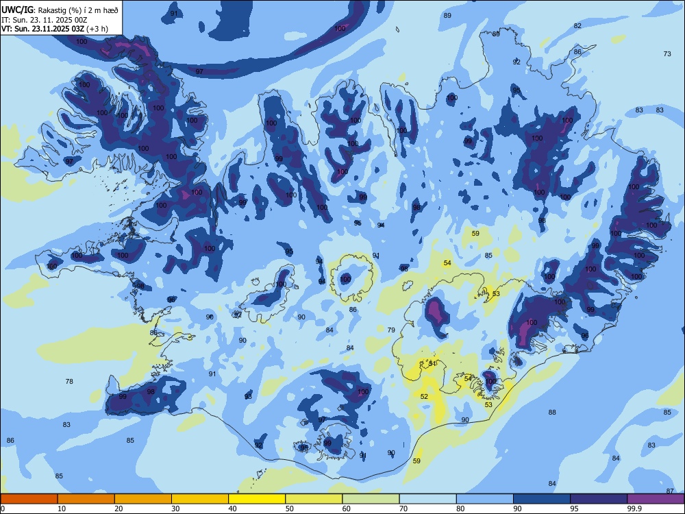Select the pale yellow 50-60 legend swatch
Image resolution: width=685 pixels, height=514 pixels.
click(x=314, y=499)
